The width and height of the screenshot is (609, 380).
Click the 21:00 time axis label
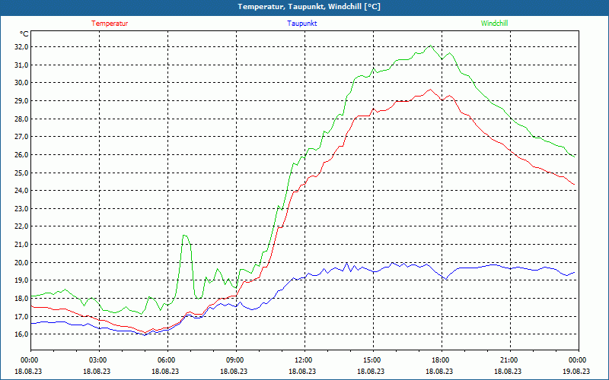pyautogui.click(x=510, y=360)
